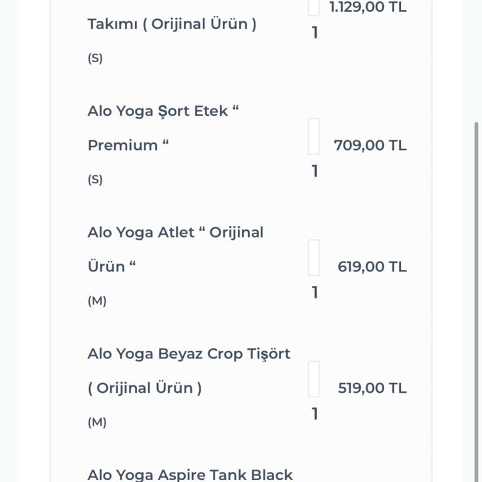
Task: Click the (S) size under Şort Etek Premium
Action: click(95, 180)
